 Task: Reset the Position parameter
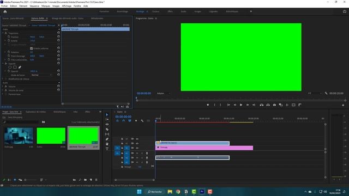pos(58,36)
